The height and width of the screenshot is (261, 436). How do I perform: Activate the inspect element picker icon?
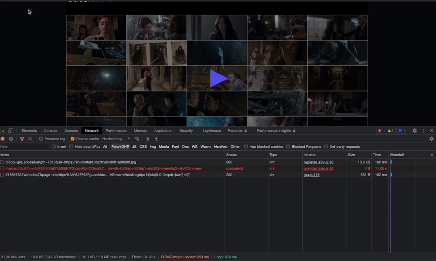[3, 130]
